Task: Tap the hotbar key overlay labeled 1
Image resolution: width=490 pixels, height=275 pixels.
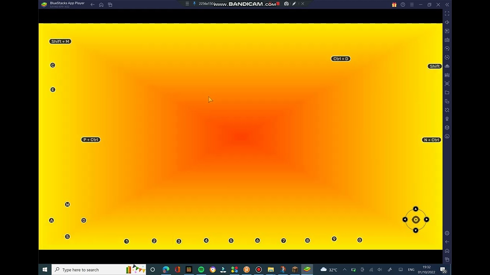Action: point(127,241)
